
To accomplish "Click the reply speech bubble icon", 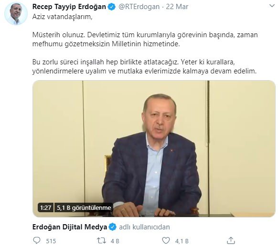I will click(x=37, y=240).
